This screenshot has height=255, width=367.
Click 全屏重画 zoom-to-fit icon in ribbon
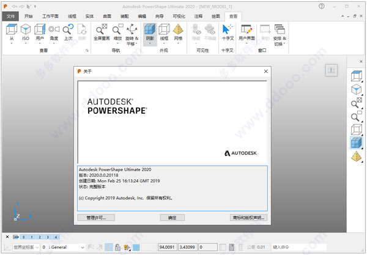pos(102,29)
